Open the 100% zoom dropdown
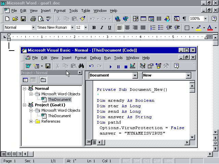This screenshot has width=219, height=164. pyautogui.click(x=205, y=18)
